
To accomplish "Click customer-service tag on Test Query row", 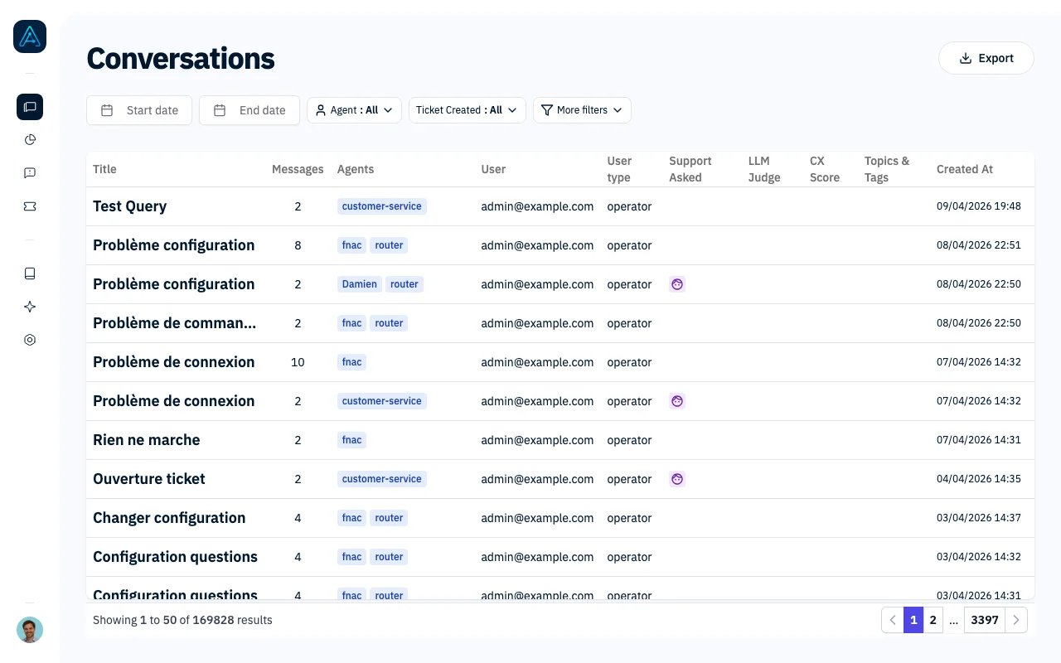I will [382, 206].
